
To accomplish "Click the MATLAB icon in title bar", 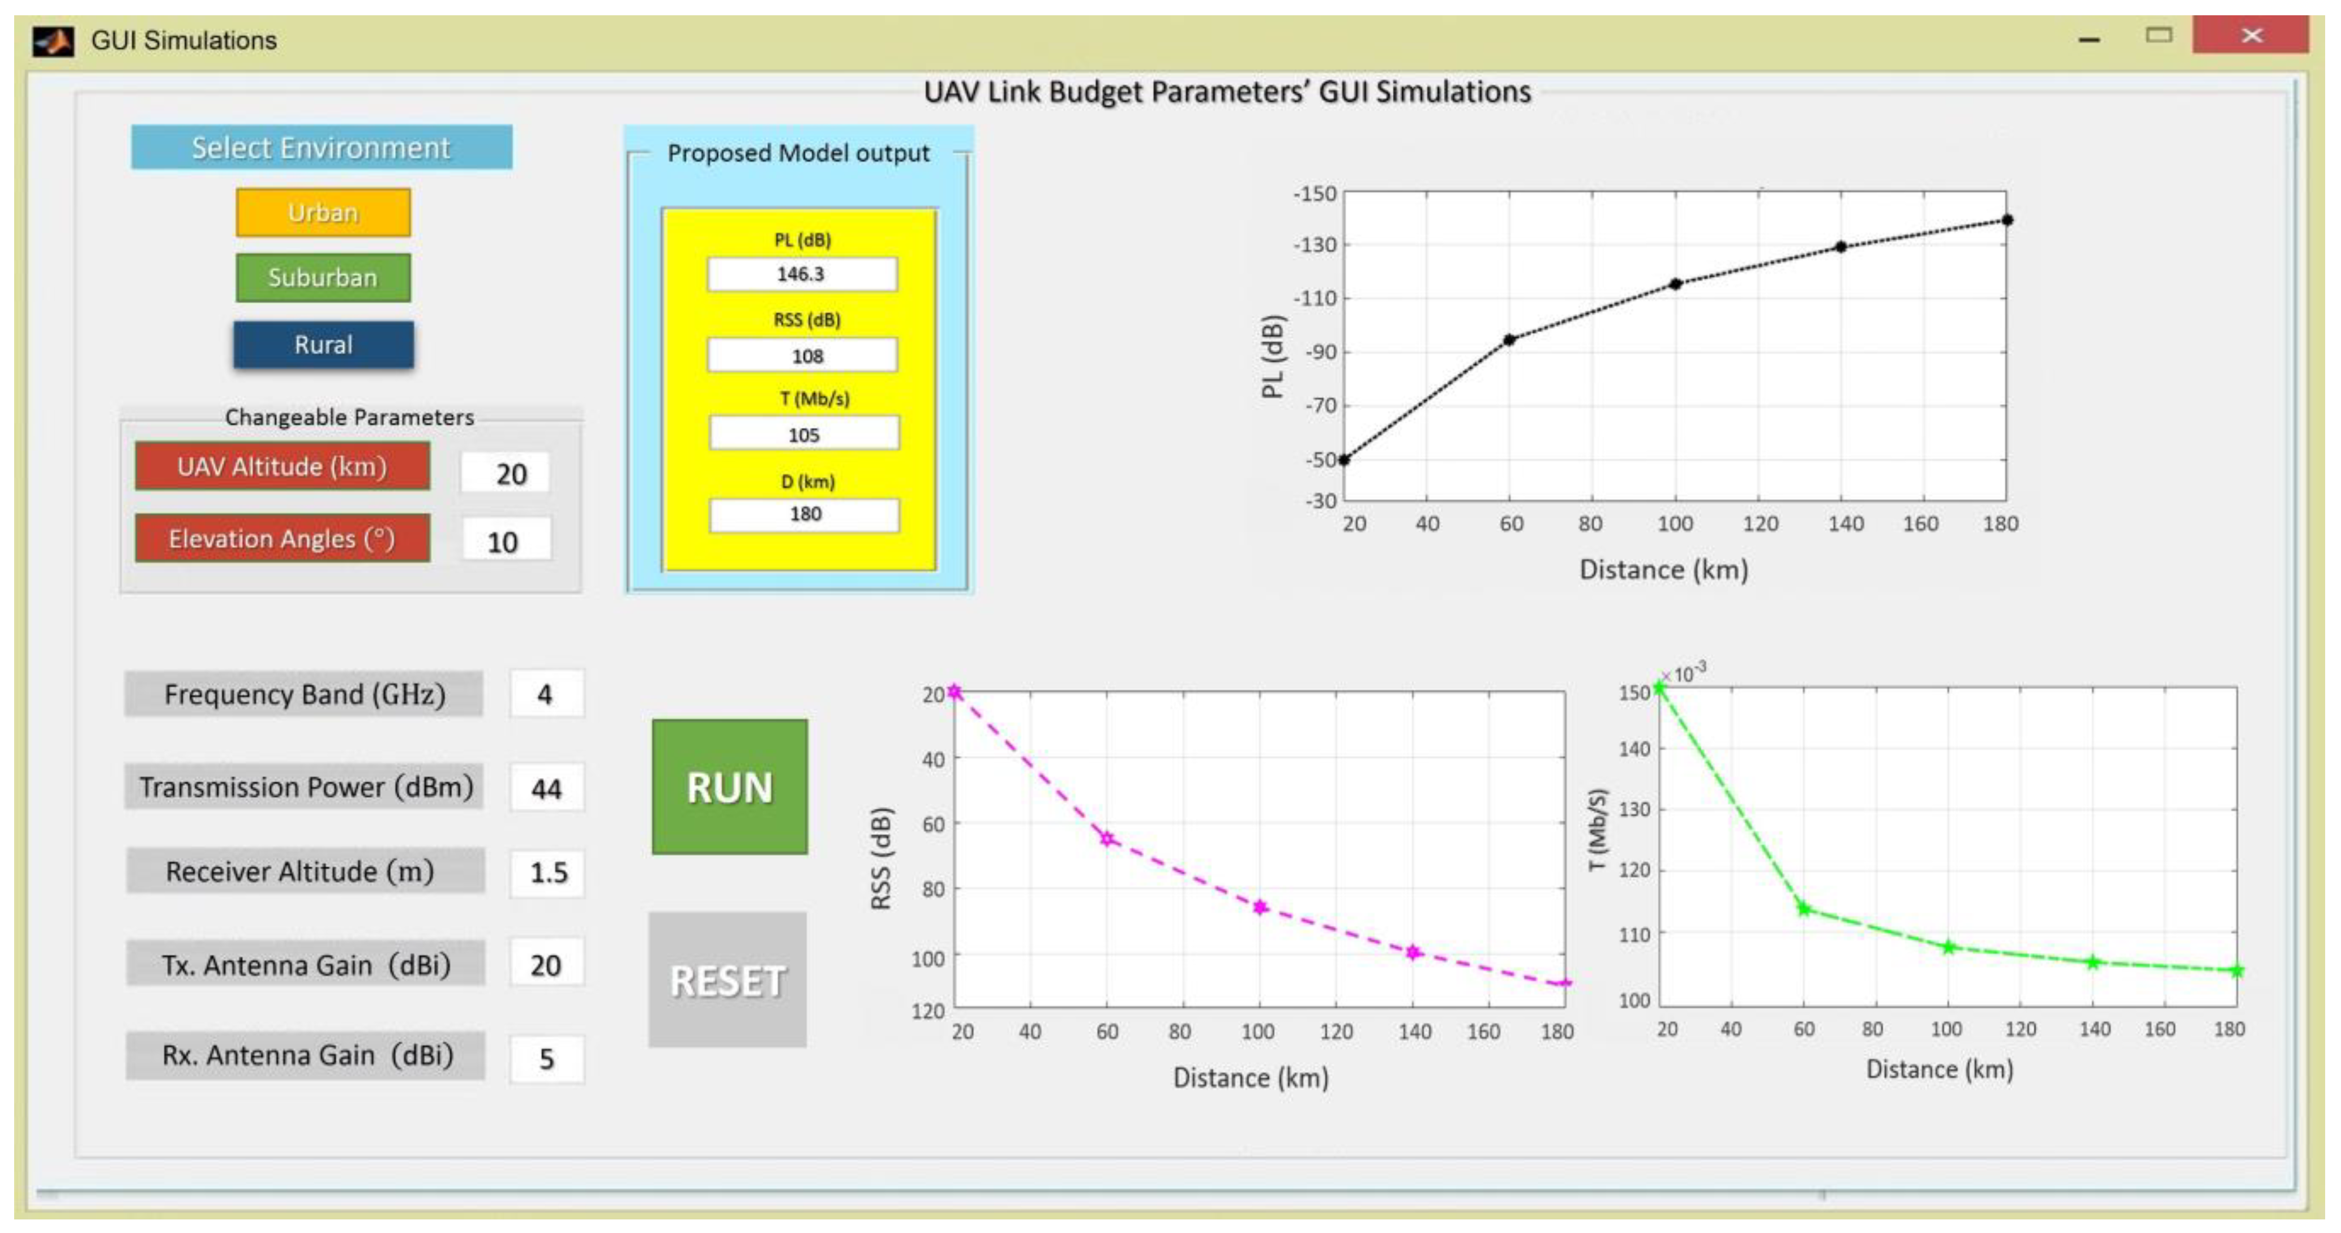I will click(53, 41).
